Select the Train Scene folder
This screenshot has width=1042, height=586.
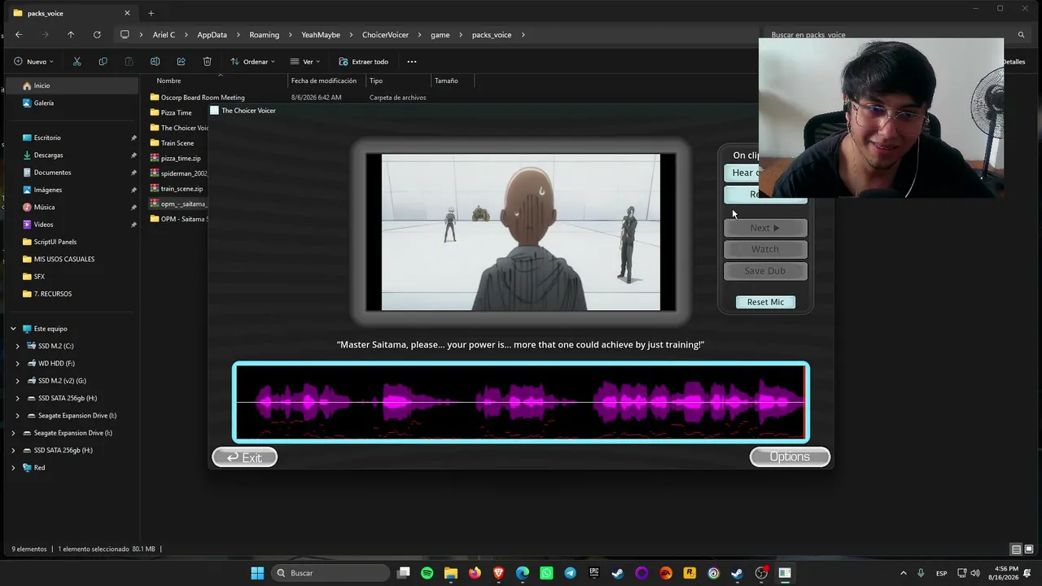point(177,143)
